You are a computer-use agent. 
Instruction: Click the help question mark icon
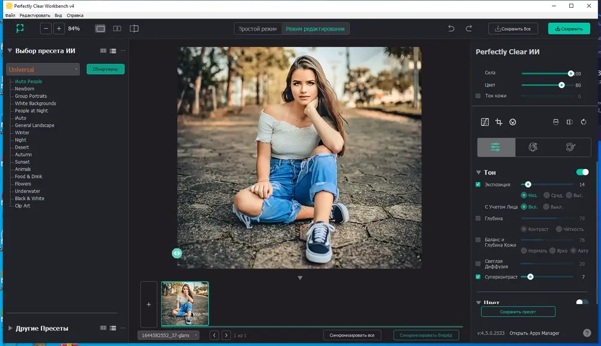tap(587, 333)
